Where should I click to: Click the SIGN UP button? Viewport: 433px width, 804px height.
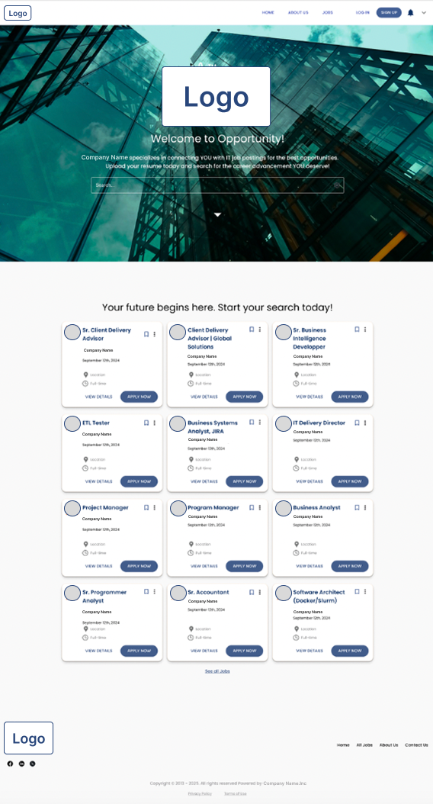(389, 13)
